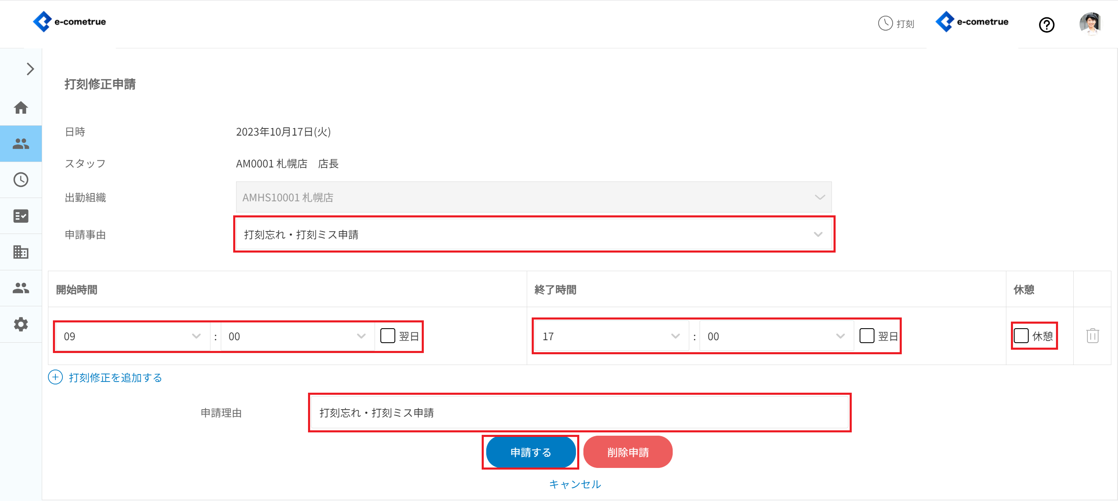Enable 翌日 checkbox for end time
The width and height of the screenshot is (1118, 501).
point(866,336)
